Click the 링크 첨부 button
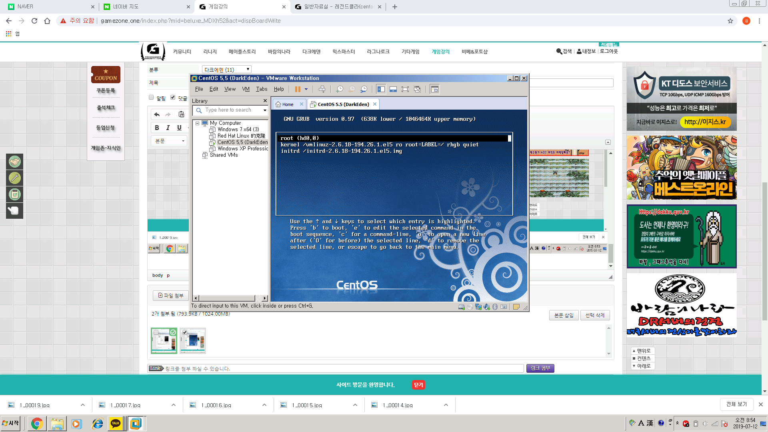 click(x=540, y=368)
